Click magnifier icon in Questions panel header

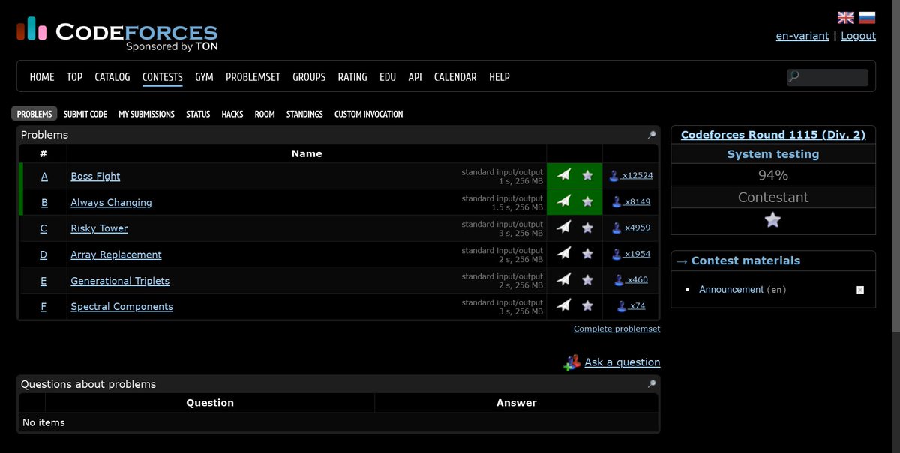coord(652,384)
